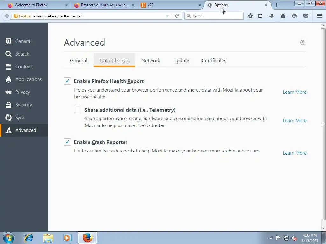Learn More about Telemetry

click(x=294, y=121)
